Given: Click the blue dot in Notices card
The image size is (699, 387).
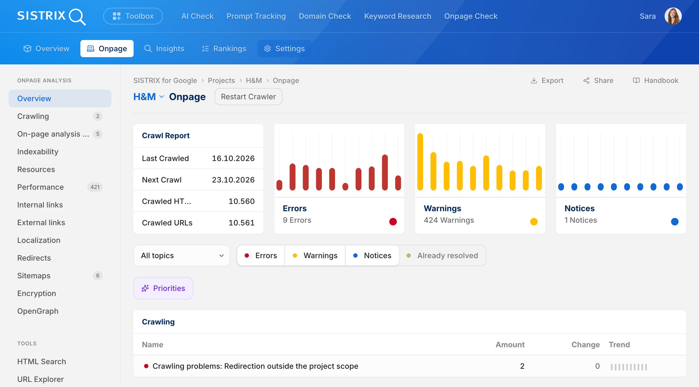Looking at the screenshot, I should pos(675,221).
